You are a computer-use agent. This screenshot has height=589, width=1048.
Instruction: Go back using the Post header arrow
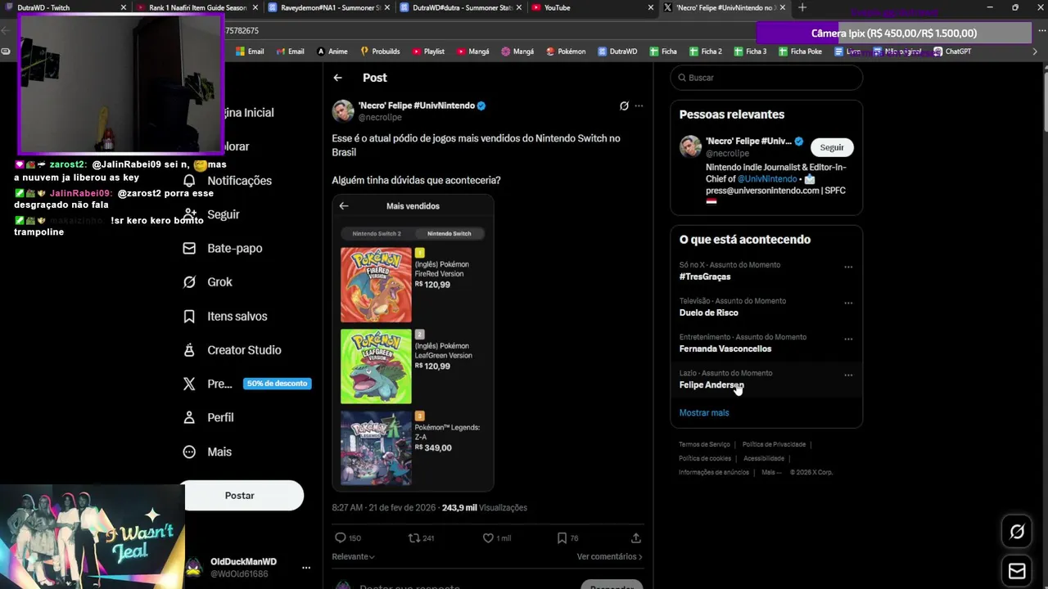point(337,78)
